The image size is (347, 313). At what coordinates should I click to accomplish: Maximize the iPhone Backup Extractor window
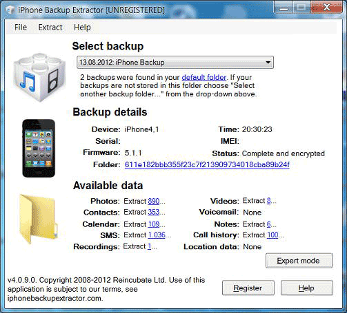coord(301,8)
